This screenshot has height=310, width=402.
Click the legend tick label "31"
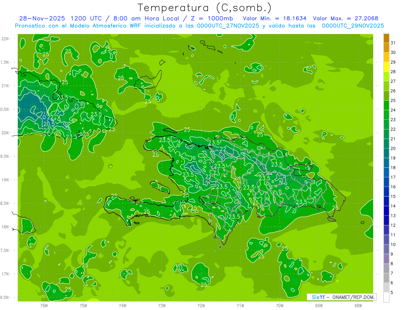393,43
